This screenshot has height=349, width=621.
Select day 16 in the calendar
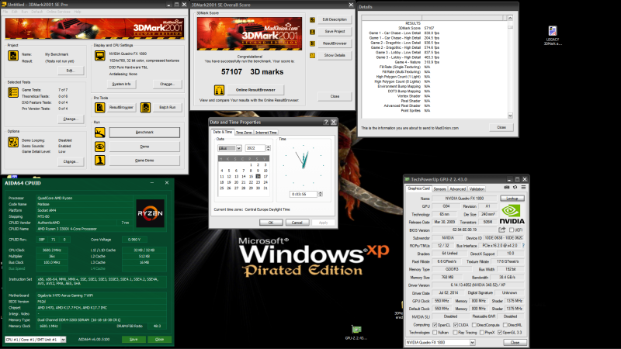[258, 177]
